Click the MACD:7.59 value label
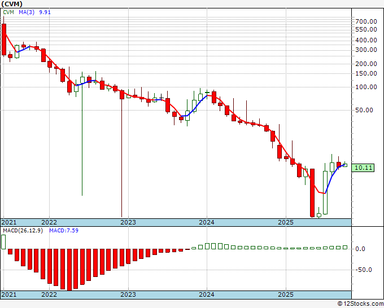Image resolution: width=384 pixels, height=308 pixels. click(x=64, y=231)
